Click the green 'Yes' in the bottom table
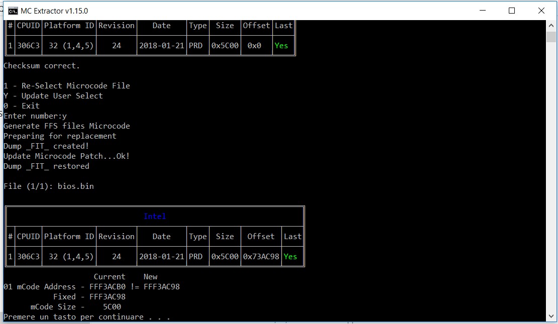Screen dimensions: 558x324 point(290,257)
